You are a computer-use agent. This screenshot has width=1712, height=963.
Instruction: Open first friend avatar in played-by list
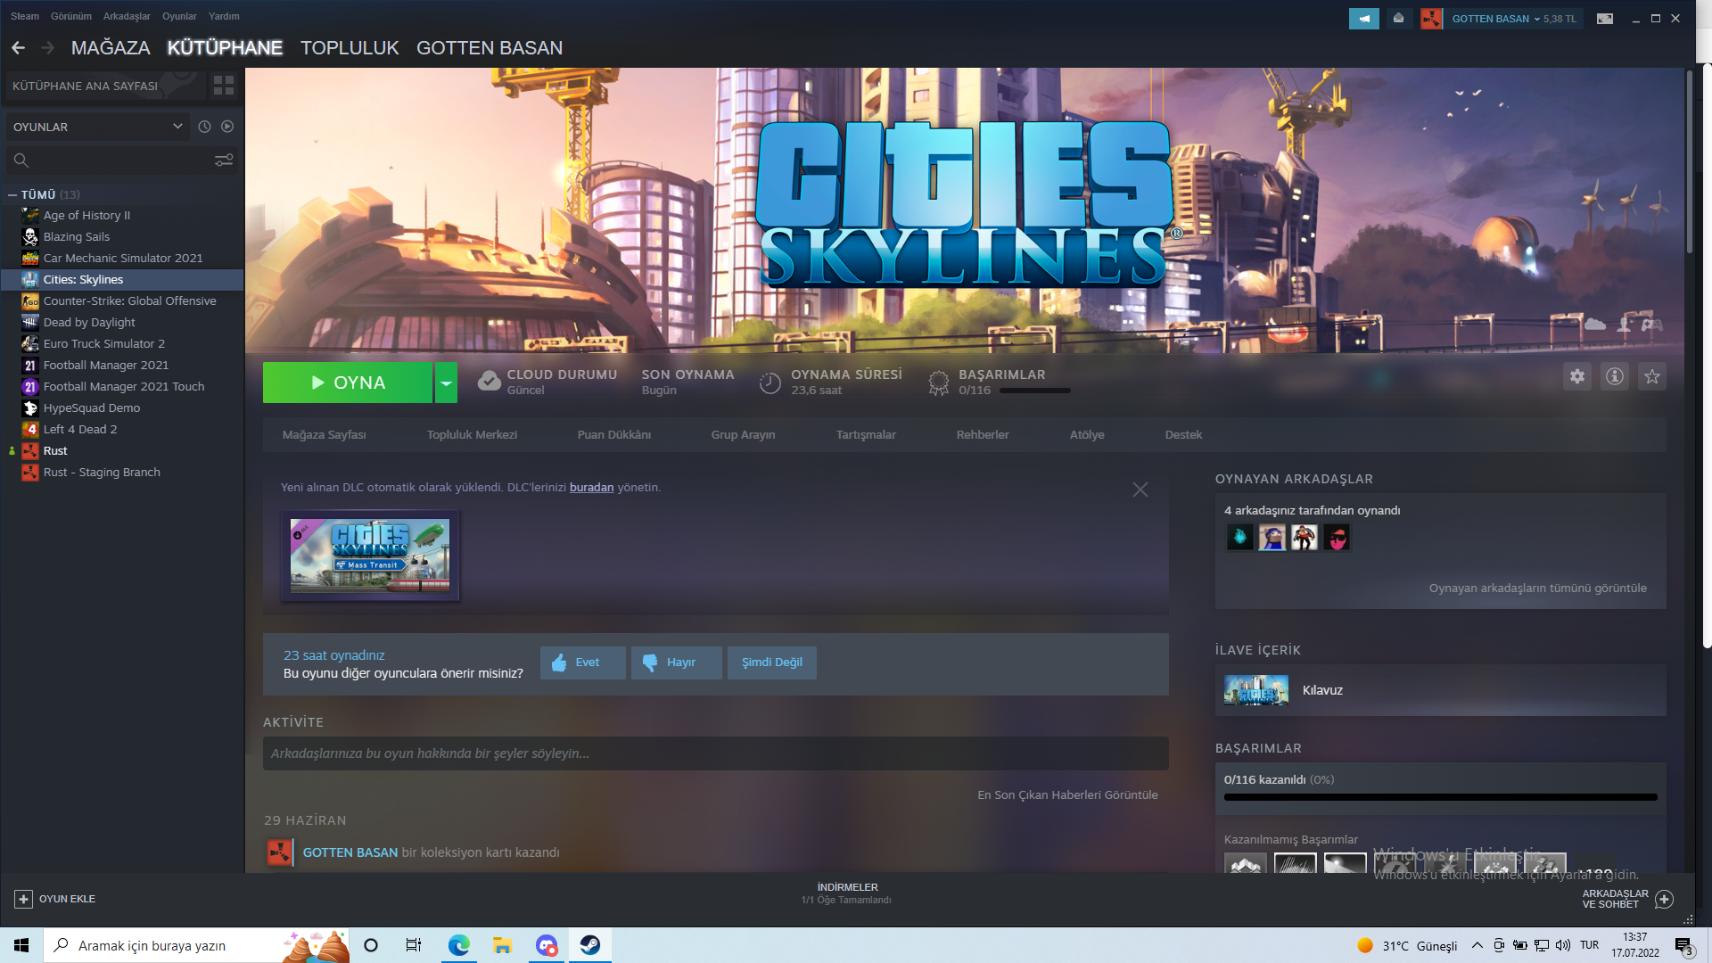pyautogui.click(x=1239, y=538)
